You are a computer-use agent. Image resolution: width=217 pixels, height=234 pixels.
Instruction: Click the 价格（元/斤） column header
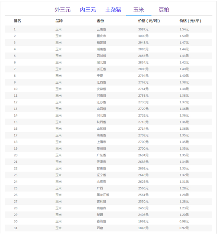190,21
